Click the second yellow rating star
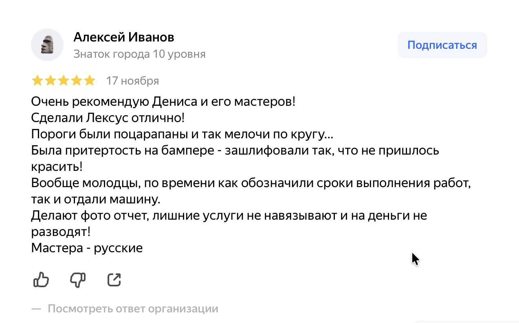519x323 pixels. [51, 81]
